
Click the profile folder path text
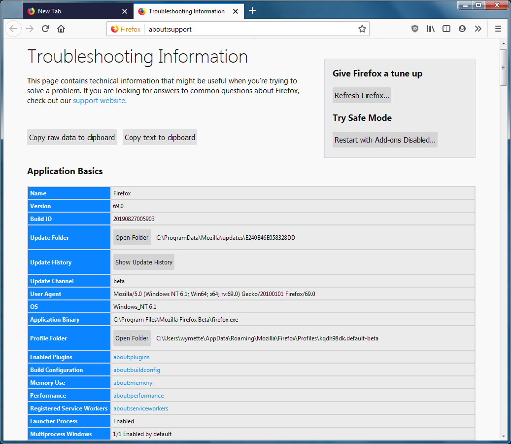pyautogui.click(x=267, y=338)
